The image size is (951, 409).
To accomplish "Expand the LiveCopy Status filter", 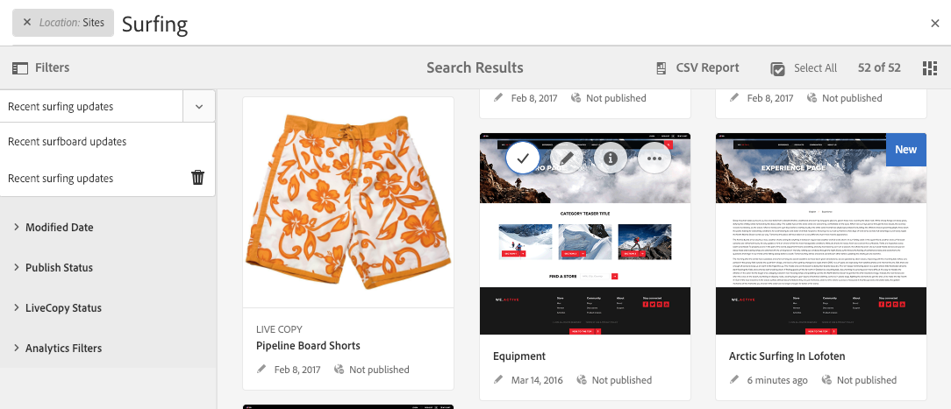I will click(57, 308).
